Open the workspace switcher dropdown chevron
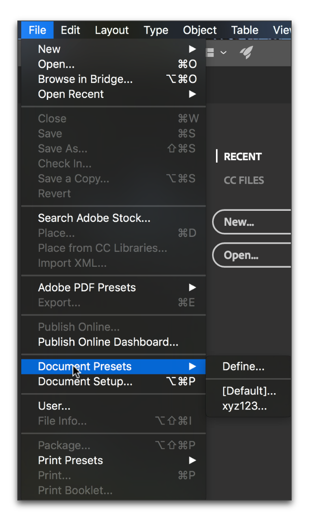Viewport: 309px width, 521px height. [223, 53]
